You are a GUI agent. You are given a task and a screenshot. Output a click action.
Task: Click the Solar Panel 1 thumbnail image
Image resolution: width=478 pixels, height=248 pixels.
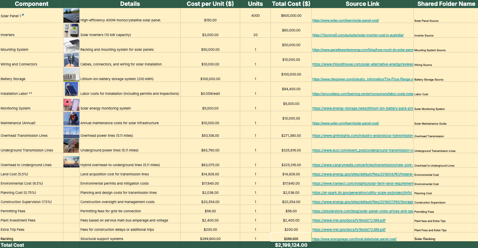tap(71, 16)
